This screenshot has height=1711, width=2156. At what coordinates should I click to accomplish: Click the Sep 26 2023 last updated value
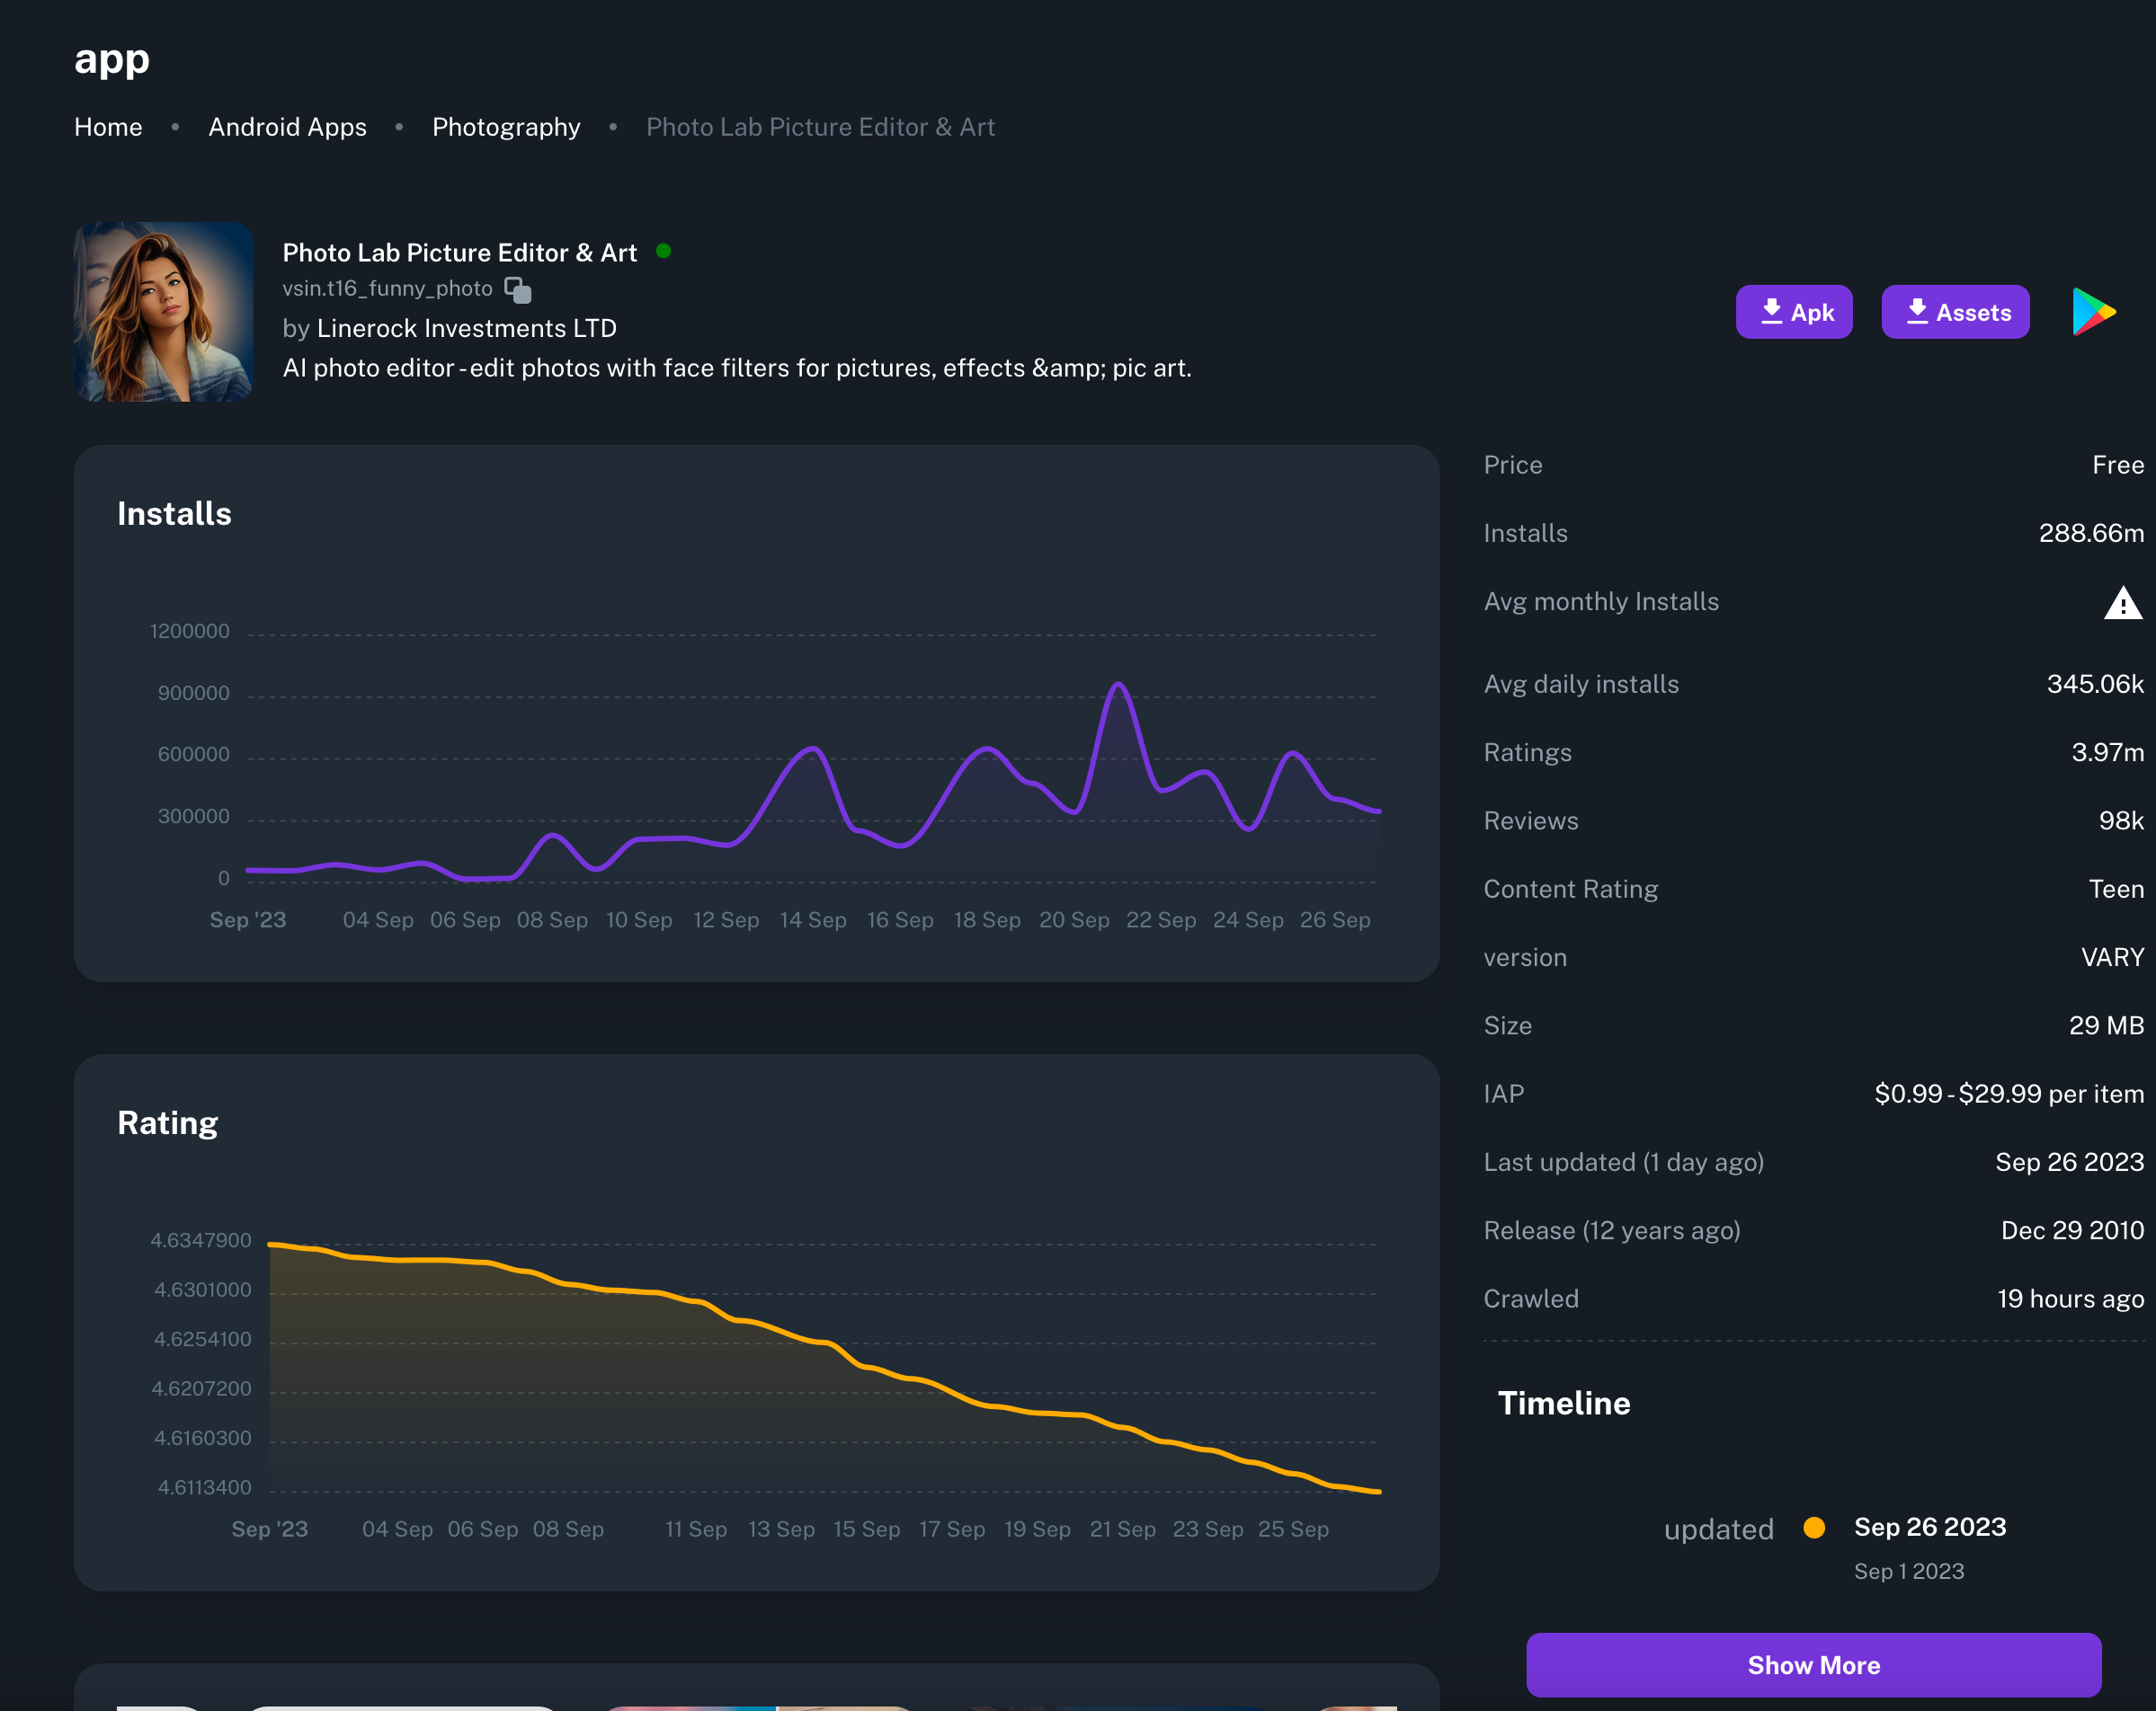coord(2069,1161)
